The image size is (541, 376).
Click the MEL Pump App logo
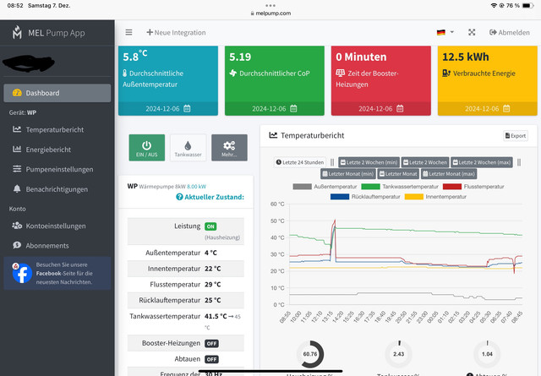[17, 33]
